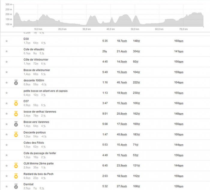The image size is (210, 190).
Task: Click silver medal next to Dambat
Action: point(16,186)
